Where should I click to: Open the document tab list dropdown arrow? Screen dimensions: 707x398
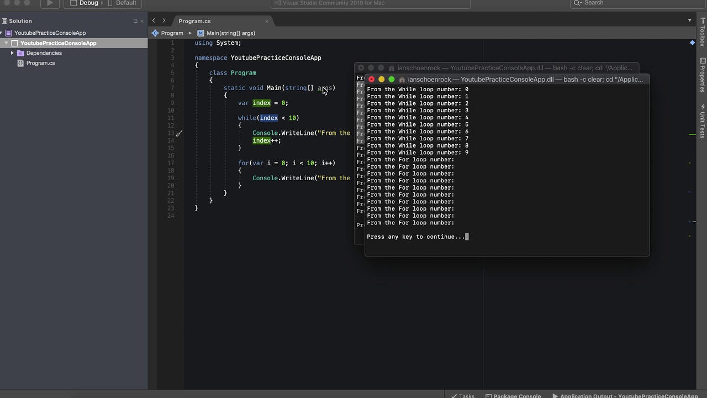click(689, 20)
